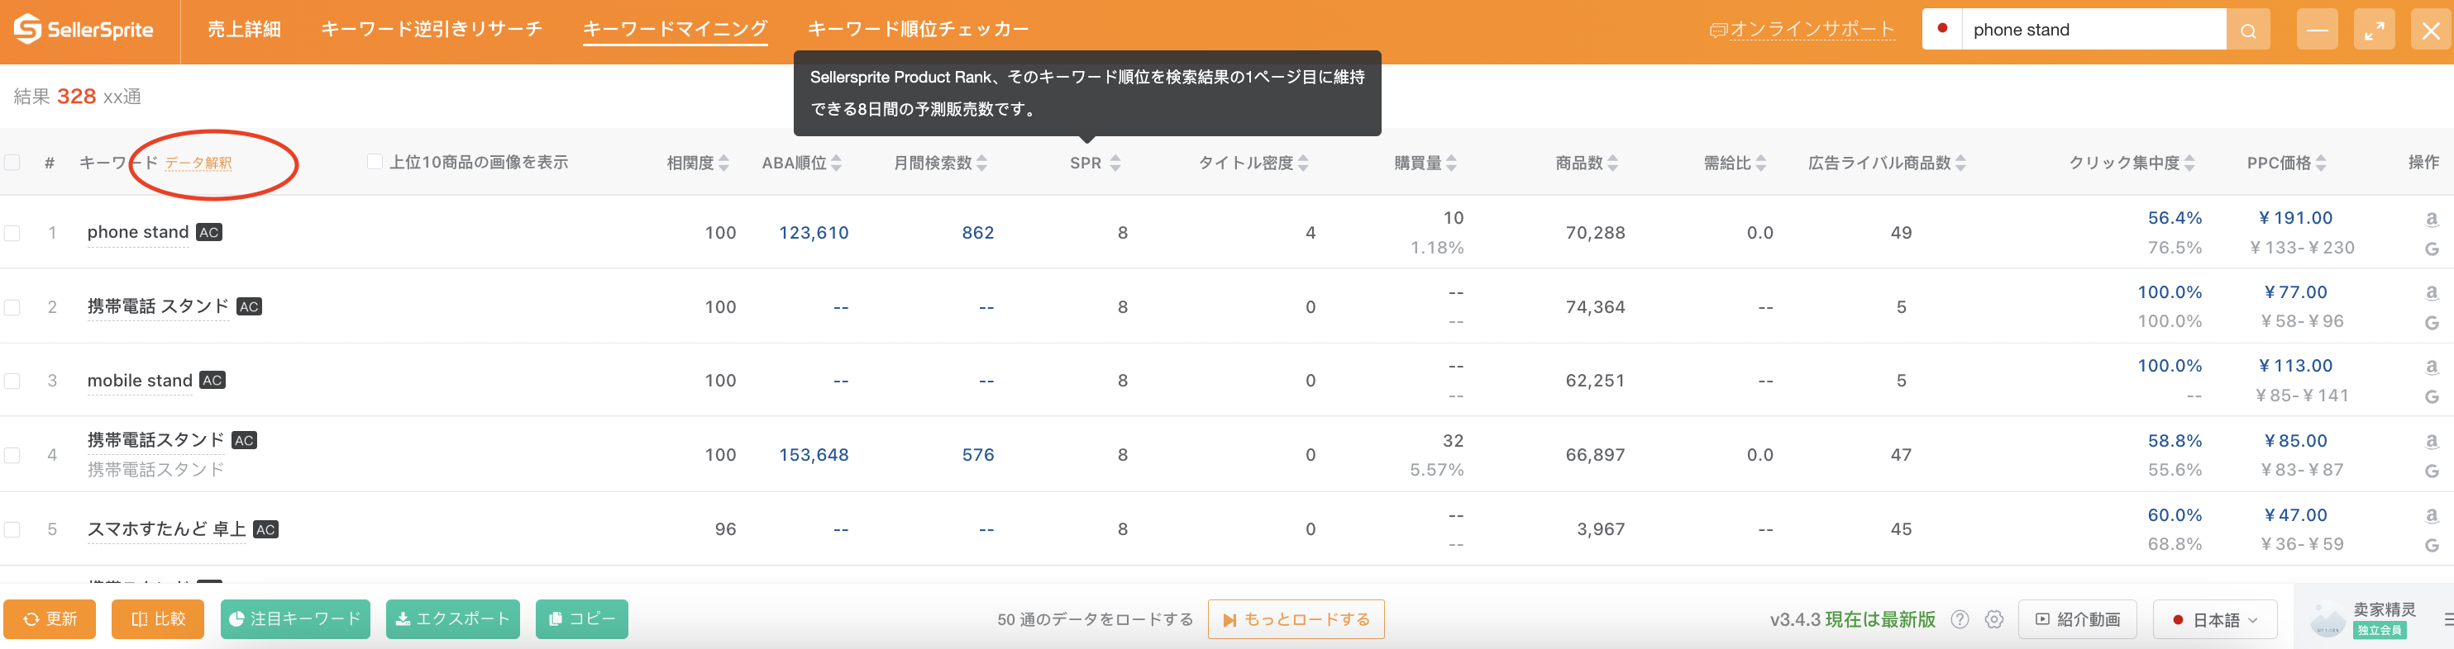Click the 比較 compare button
Image resolution: width=2454 pixels, height=649 pixels.
point(158,619)
